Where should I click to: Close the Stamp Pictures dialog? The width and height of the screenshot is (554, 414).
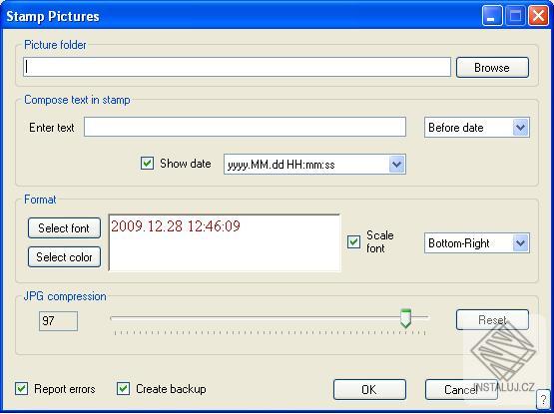pyautogui.click(x=538, y=16)
